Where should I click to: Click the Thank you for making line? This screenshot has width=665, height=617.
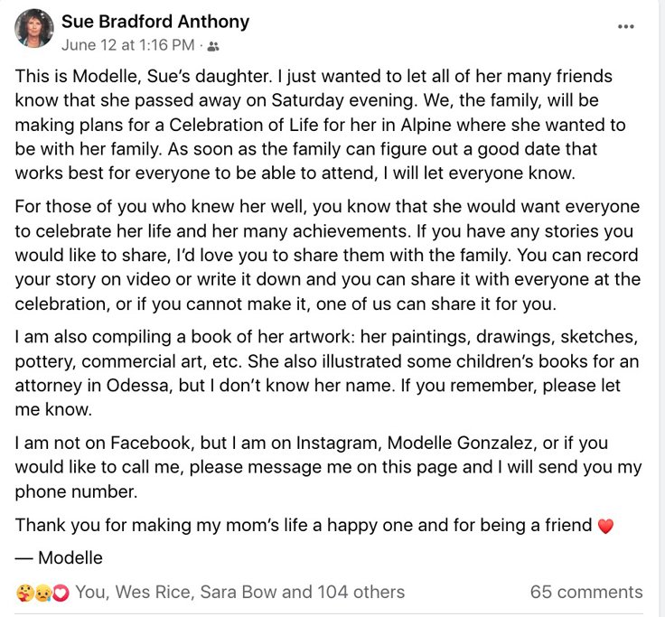click(314, 526)
